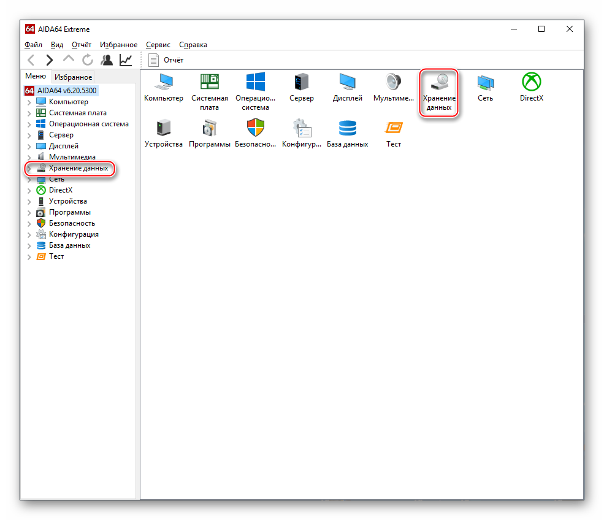This screenshot has width=604, height=520.
Task: Open the Отчёт menu in the menu bar
Action: click(82, 45)
